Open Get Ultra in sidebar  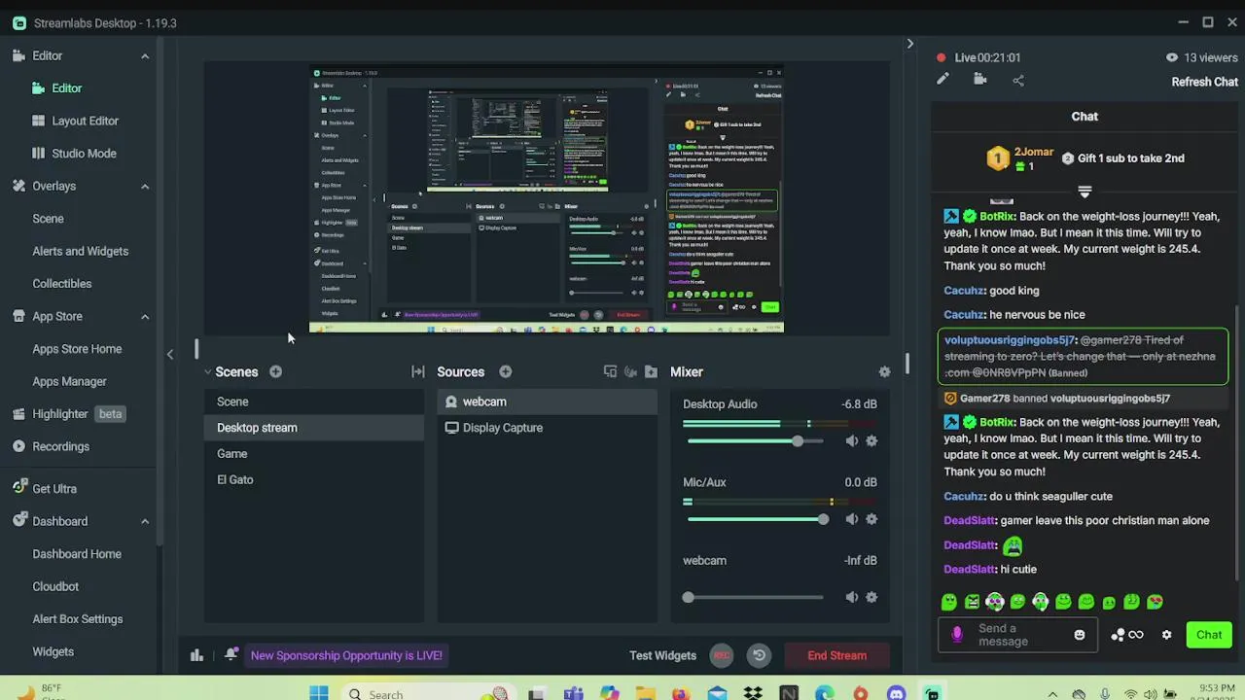45,489
